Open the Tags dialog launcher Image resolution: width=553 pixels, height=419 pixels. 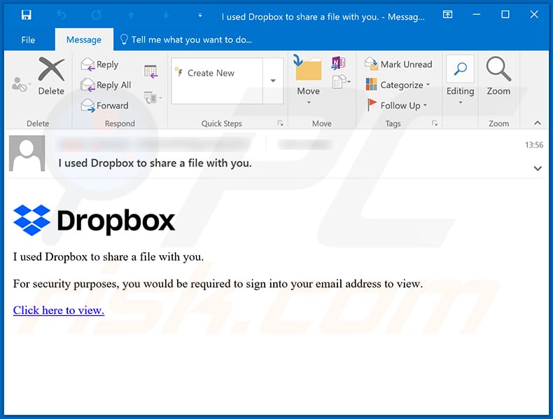click(435, 123)
